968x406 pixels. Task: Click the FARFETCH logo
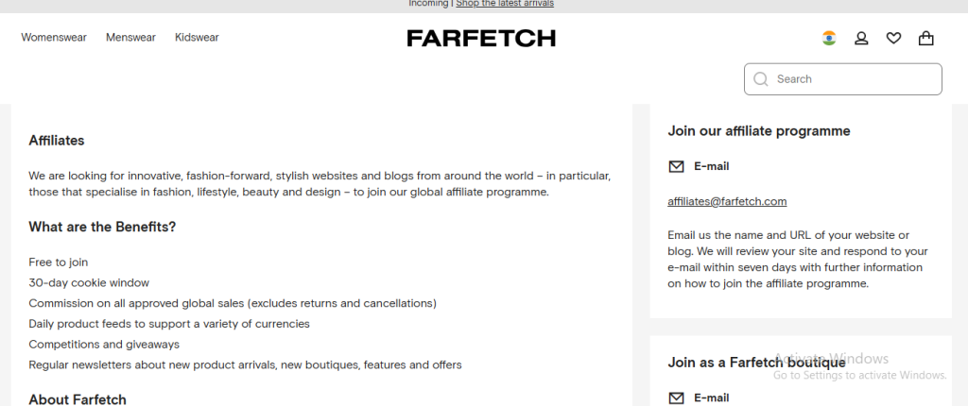[481, 39]
